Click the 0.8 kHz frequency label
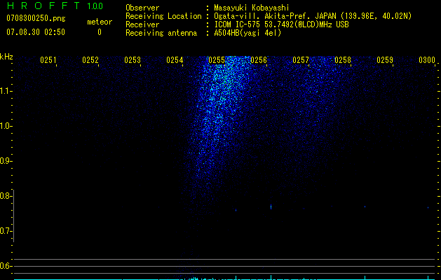 pos(6,196)
